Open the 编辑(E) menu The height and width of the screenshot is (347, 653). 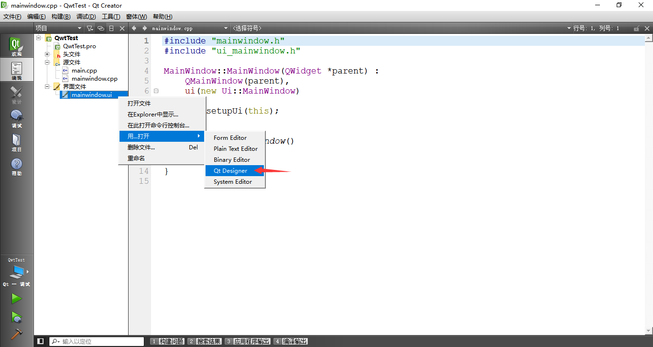click(36, 17)
